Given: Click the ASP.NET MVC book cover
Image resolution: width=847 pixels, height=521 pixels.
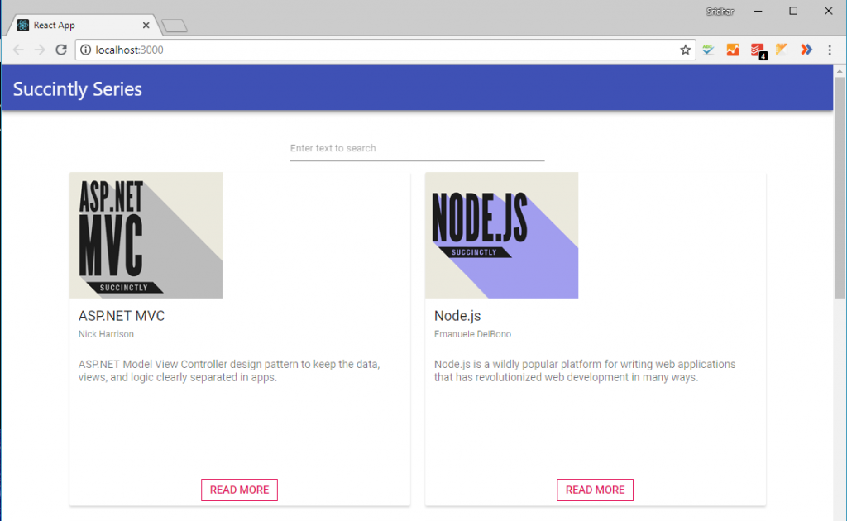Looking at the screenshot, I should coord(146,236).
